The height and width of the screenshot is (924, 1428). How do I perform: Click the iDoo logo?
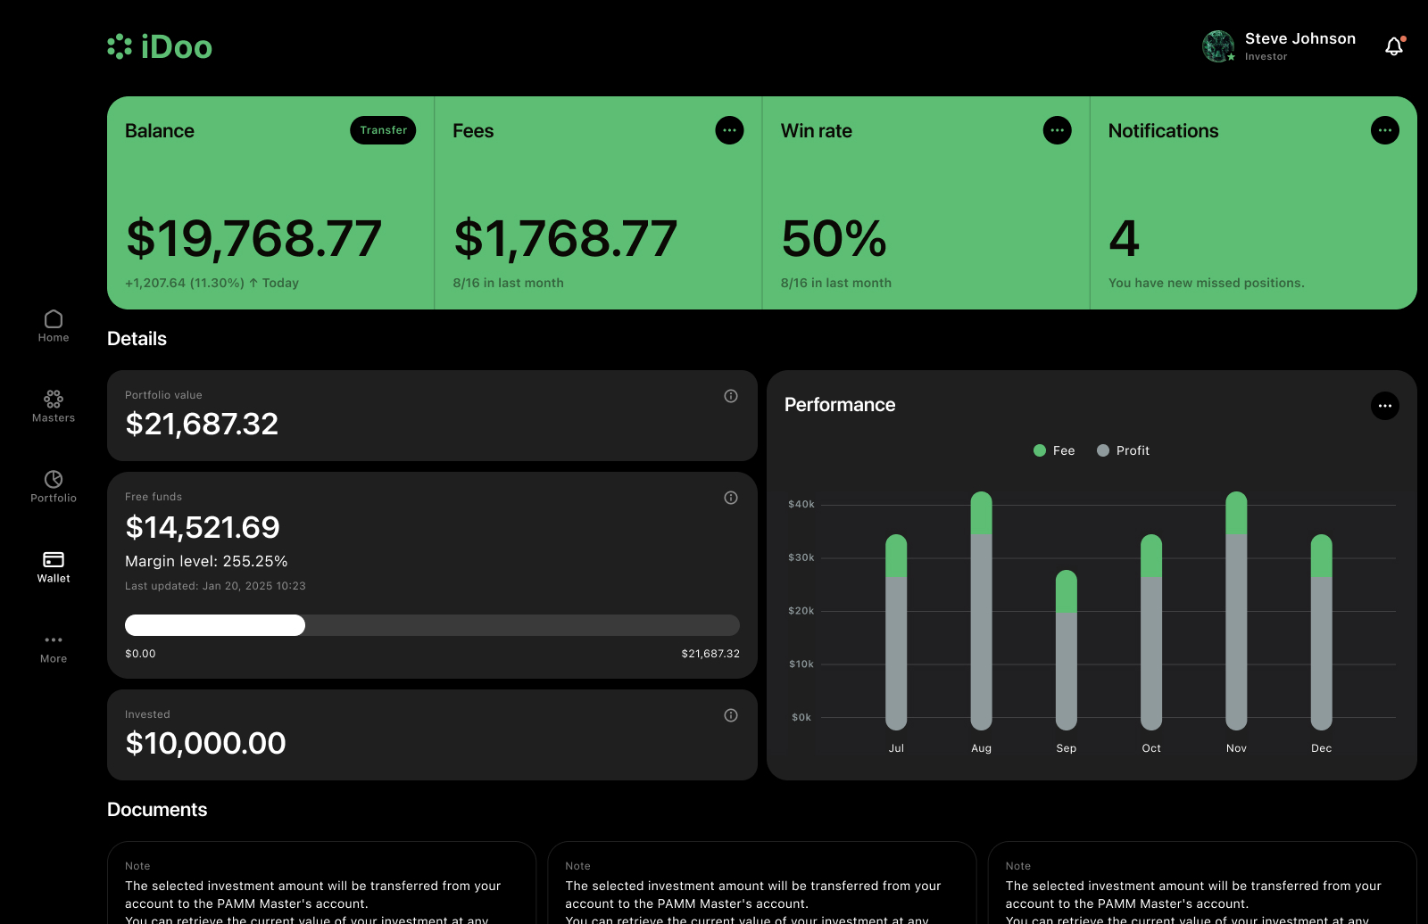point(160,47)
